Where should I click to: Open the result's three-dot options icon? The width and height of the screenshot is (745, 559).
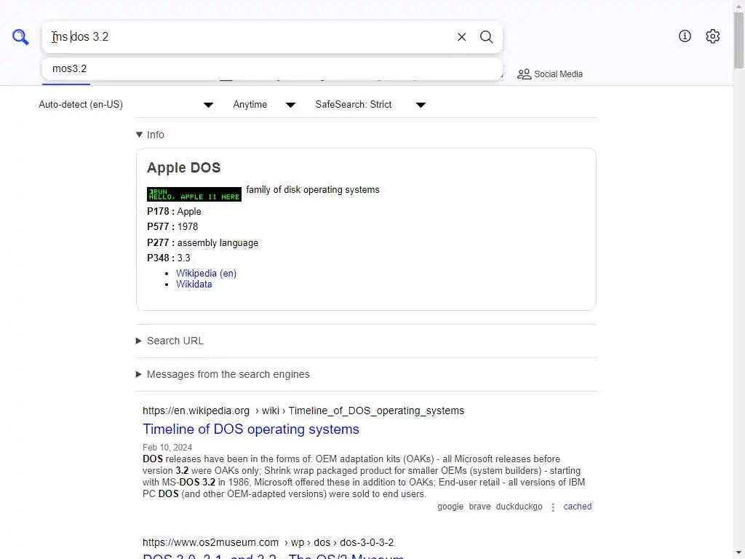point(553,507)
